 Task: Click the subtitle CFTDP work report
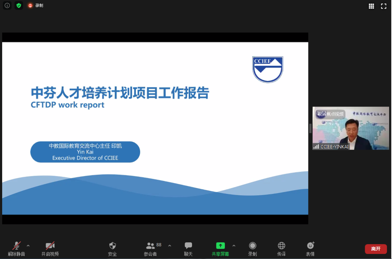pos(68,105)
